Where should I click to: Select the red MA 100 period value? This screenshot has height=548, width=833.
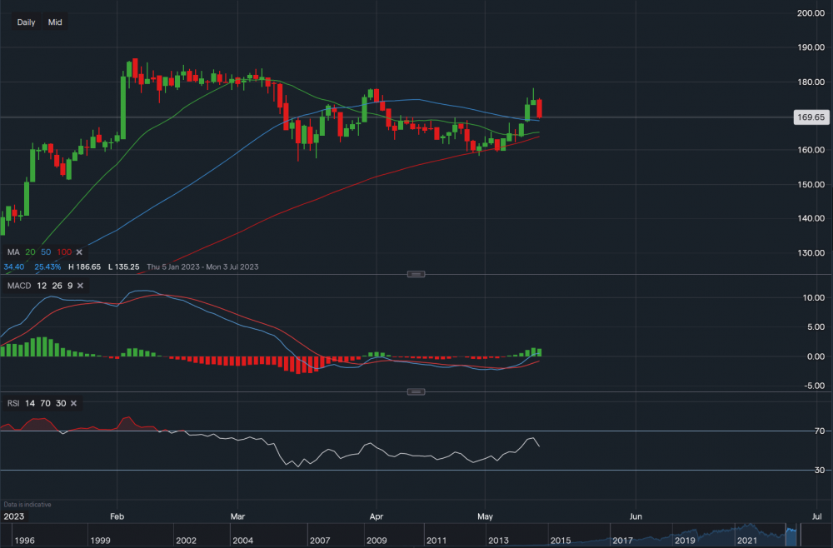coord(62,251)
